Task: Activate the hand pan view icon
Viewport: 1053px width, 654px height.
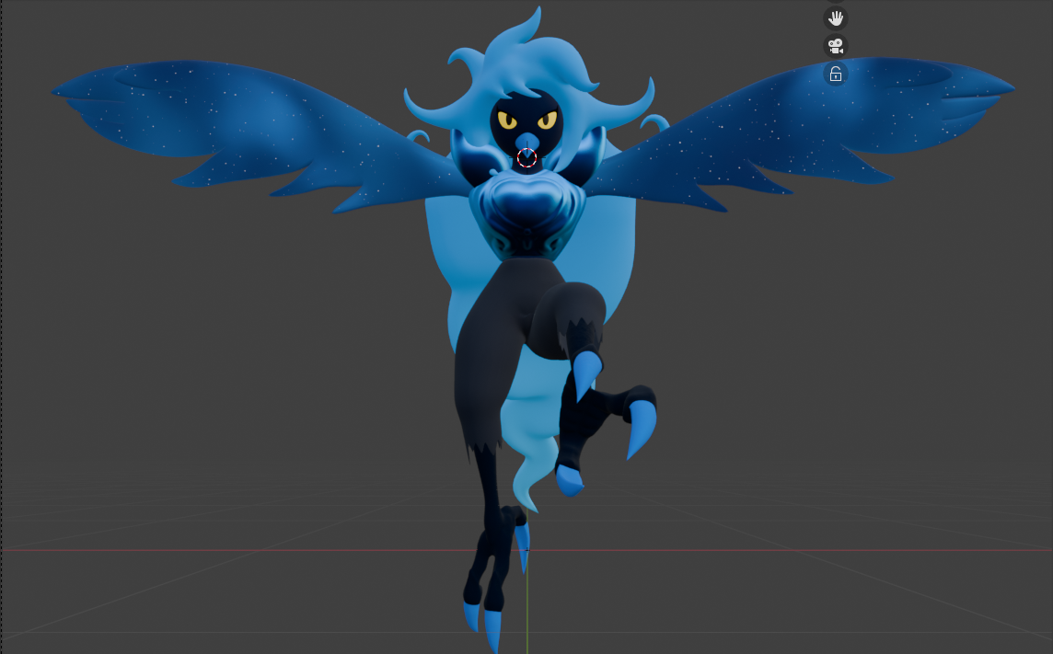Action: click(x=836, y=18)
